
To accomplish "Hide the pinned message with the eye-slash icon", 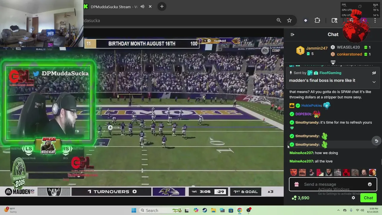I will click(x=374, y=73).
